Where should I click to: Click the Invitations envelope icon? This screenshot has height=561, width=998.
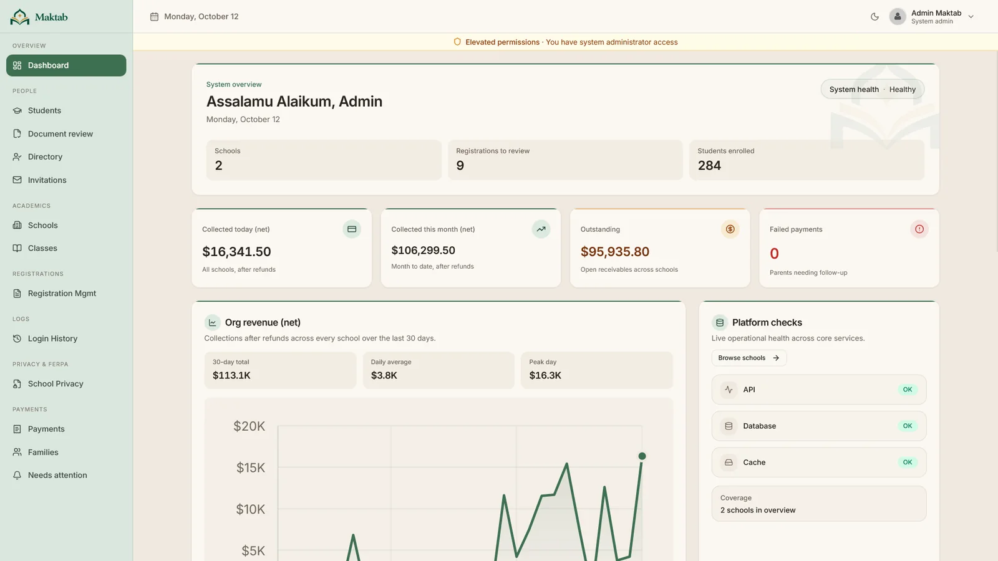pos(17,180)
